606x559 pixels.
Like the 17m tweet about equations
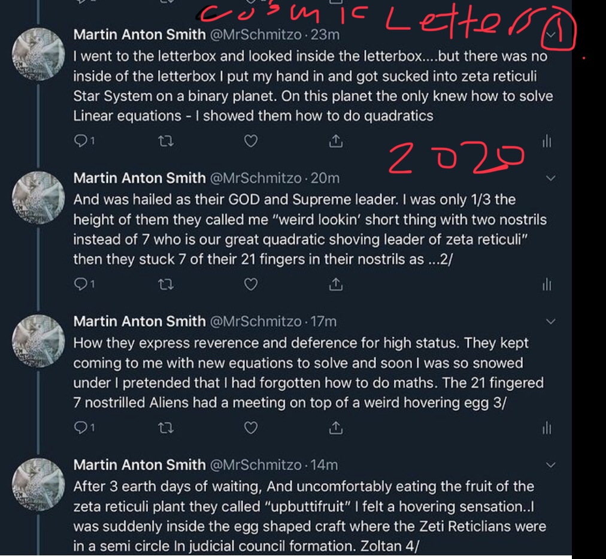[x=251, y=428]
